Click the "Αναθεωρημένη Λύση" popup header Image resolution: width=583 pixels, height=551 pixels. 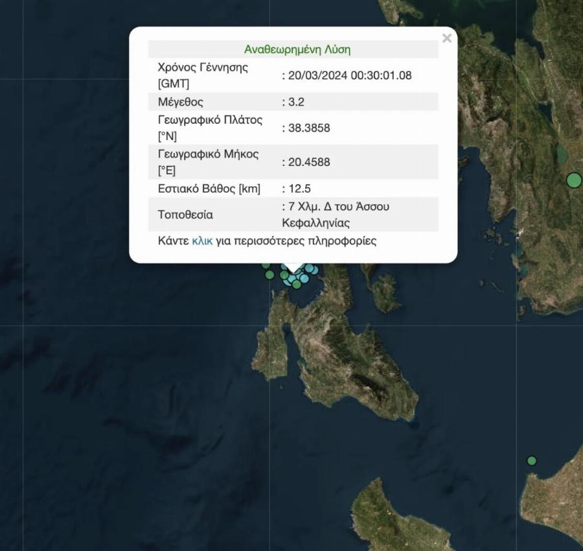pyautogui.click(x=297, y=49)
